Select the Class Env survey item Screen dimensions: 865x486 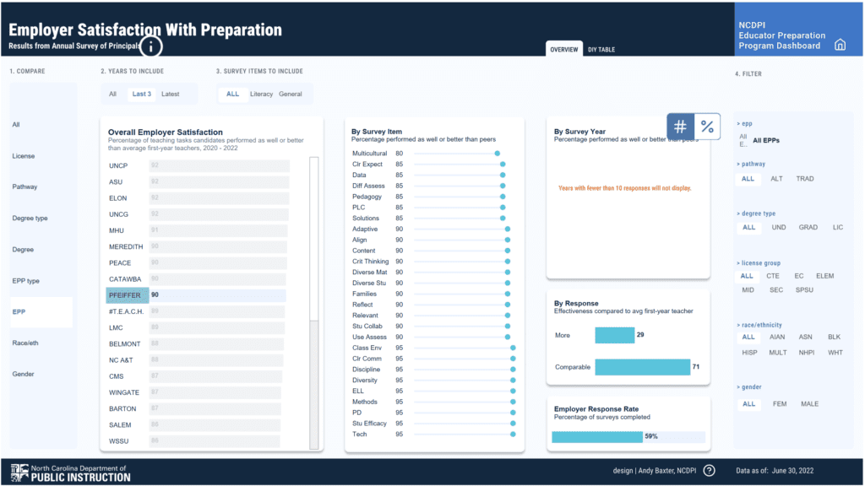[367, 348]
